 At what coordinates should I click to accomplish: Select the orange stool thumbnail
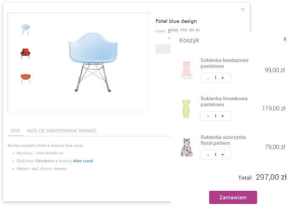[x=26, y=78]
